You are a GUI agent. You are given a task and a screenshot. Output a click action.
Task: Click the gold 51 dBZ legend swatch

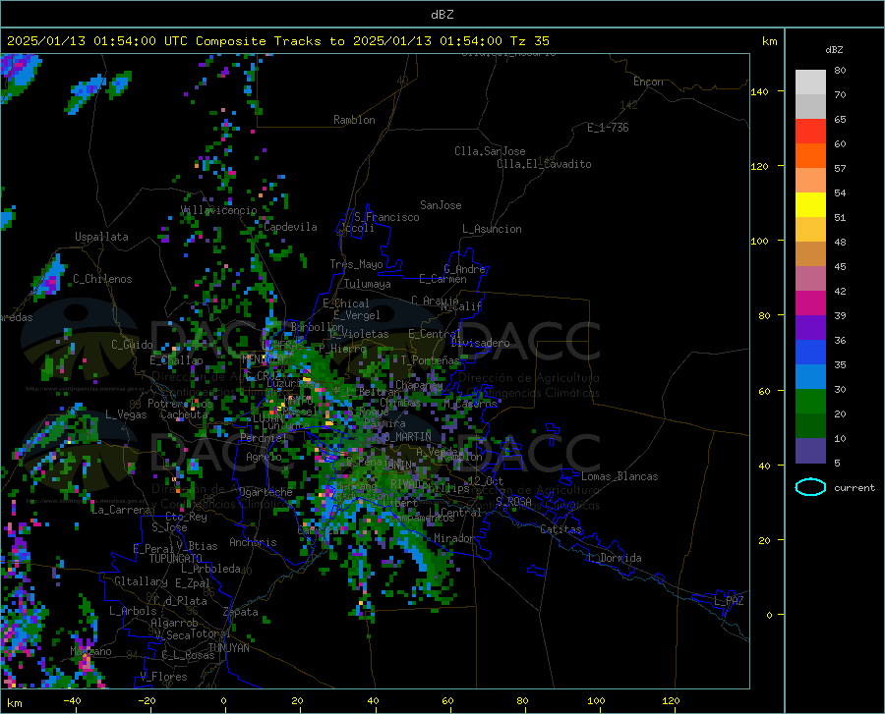tap(810, 230)
